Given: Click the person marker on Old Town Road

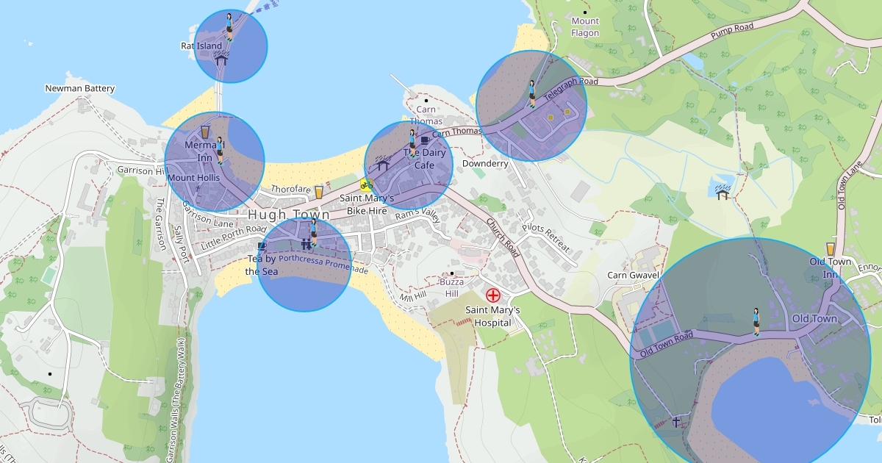Looking at the screenshot, I should coord(756,321).
